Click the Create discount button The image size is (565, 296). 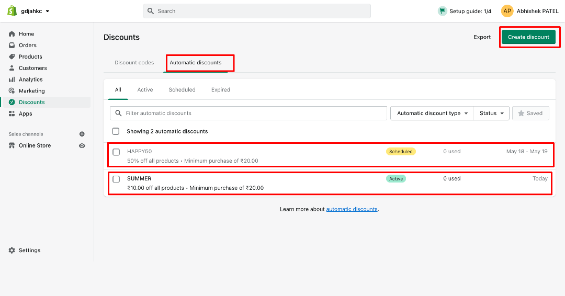(x=528, y=37)
